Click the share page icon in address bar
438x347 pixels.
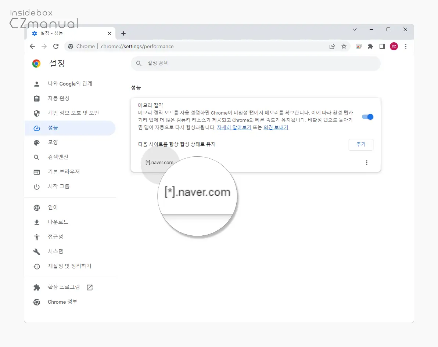coord(332,46)
